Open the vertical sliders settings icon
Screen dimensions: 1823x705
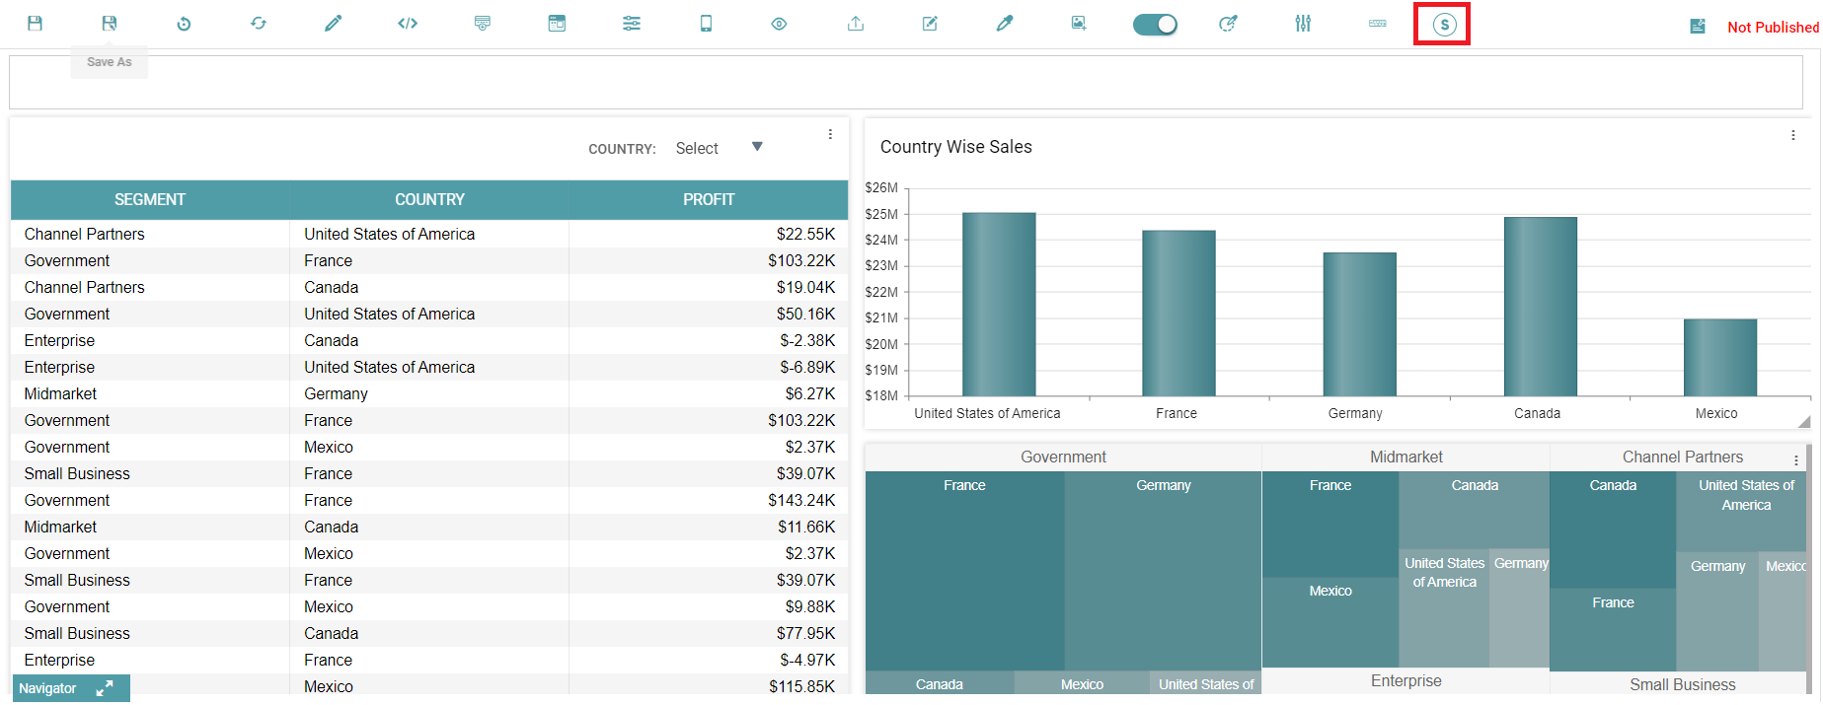[1303, 24]
